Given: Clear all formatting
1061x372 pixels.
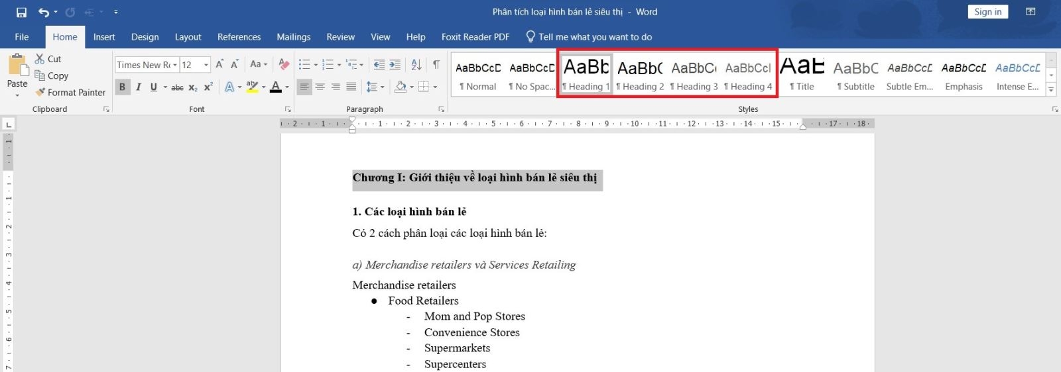Looking at the screenshot, I should pos(284,64).
